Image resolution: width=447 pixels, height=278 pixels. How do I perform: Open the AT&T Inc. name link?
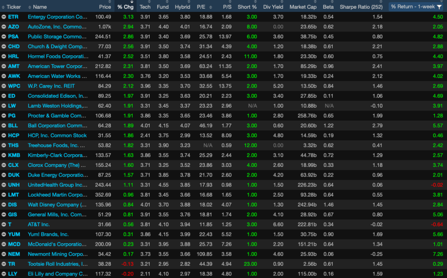tap(39, 224)
